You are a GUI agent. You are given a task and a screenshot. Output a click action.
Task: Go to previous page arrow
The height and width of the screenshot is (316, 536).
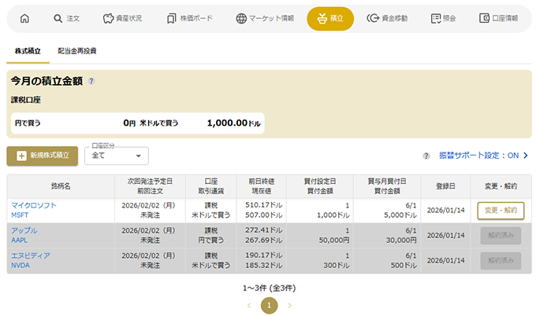tap(249, 306)
